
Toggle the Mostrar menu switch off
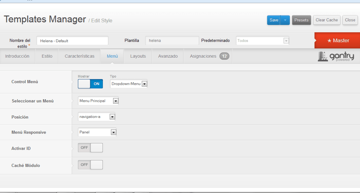click(90, 84)
